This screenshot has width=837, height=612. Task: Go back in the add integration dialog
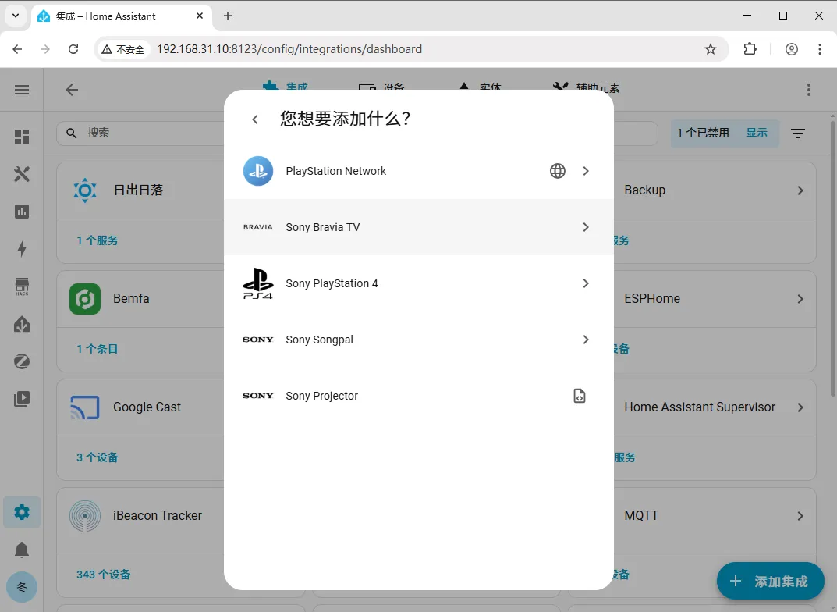point(255,119)
